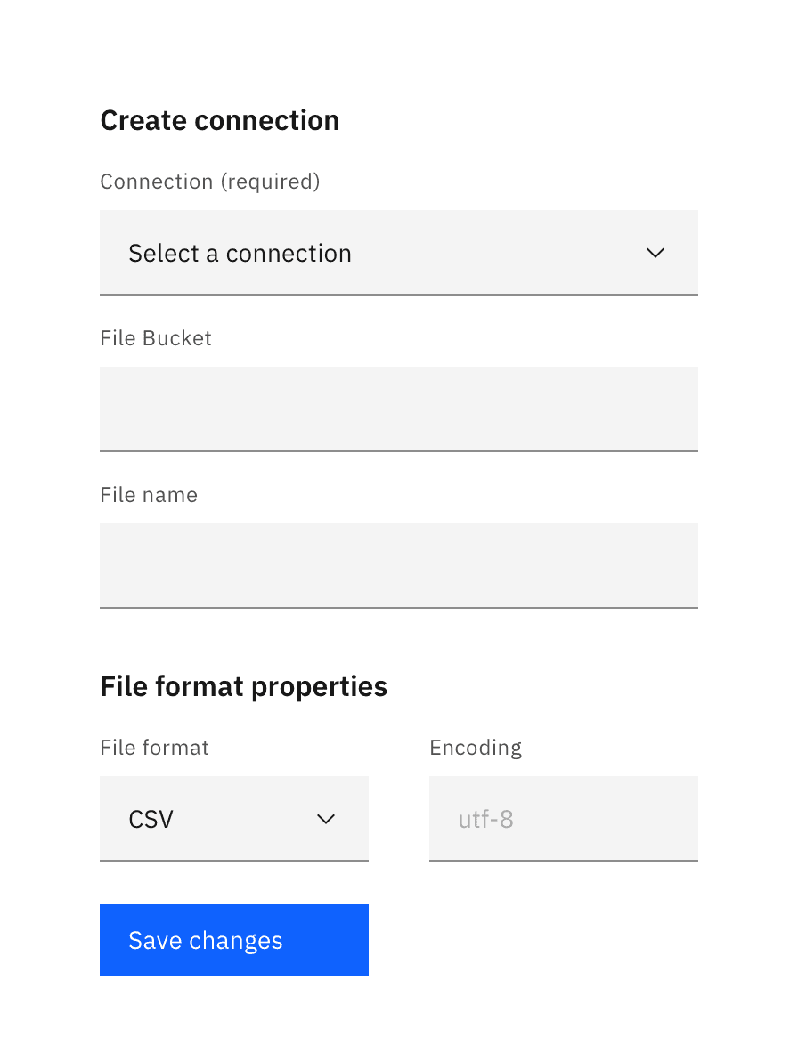Click the word 'required' in Connection label

[x=269, y=182]
